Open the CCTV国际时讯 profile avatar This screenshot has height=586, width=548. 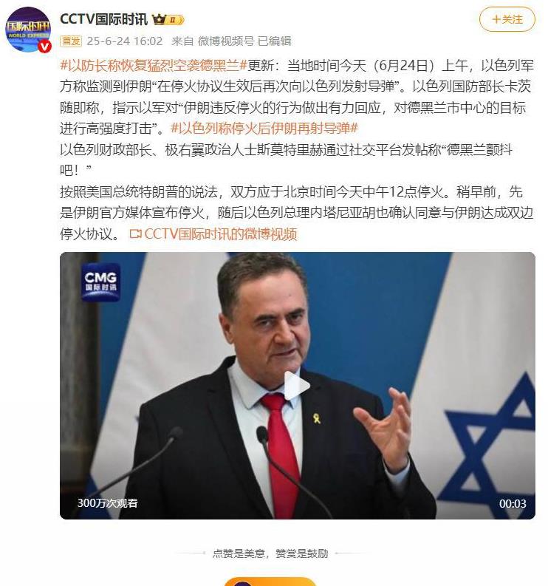pos(27,29)
